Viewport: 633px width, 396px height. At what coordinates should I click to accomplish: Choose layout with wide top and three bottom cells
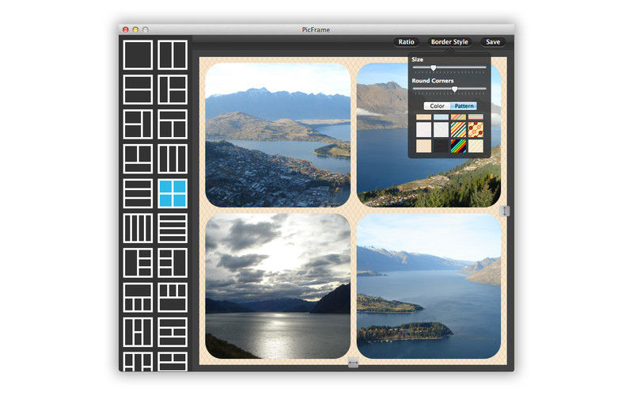pos(138,298)
